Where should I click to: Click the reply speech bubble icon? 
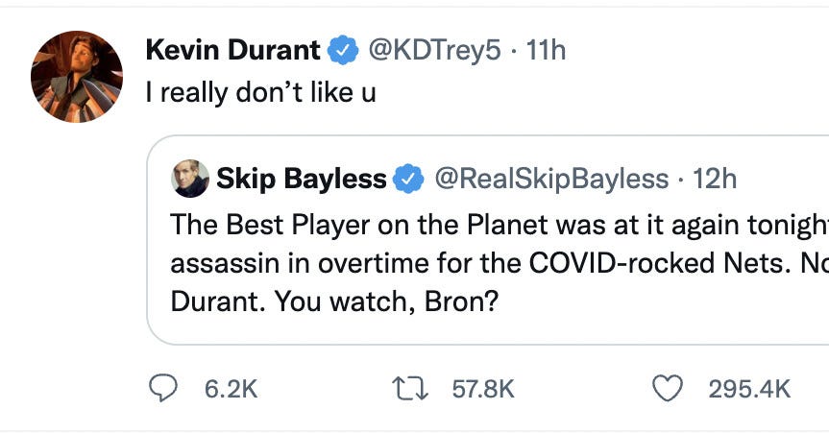point(163,388)
